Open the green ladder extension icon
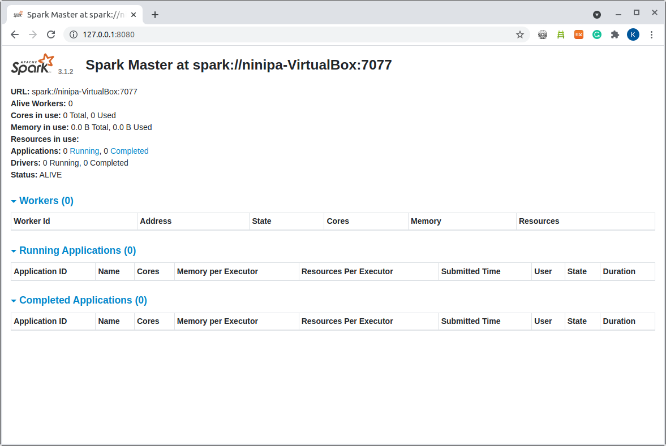666x446 pixels. click(561, 35)
